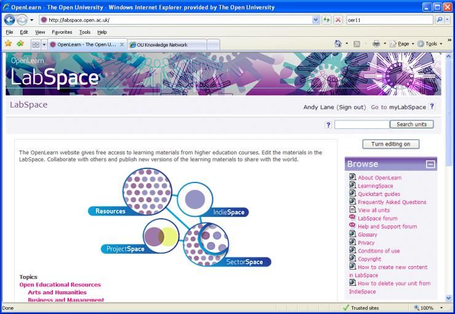Viewport: 455px width, 314px height.
Task: Click the Print printer icon
Action: [376, 44]
